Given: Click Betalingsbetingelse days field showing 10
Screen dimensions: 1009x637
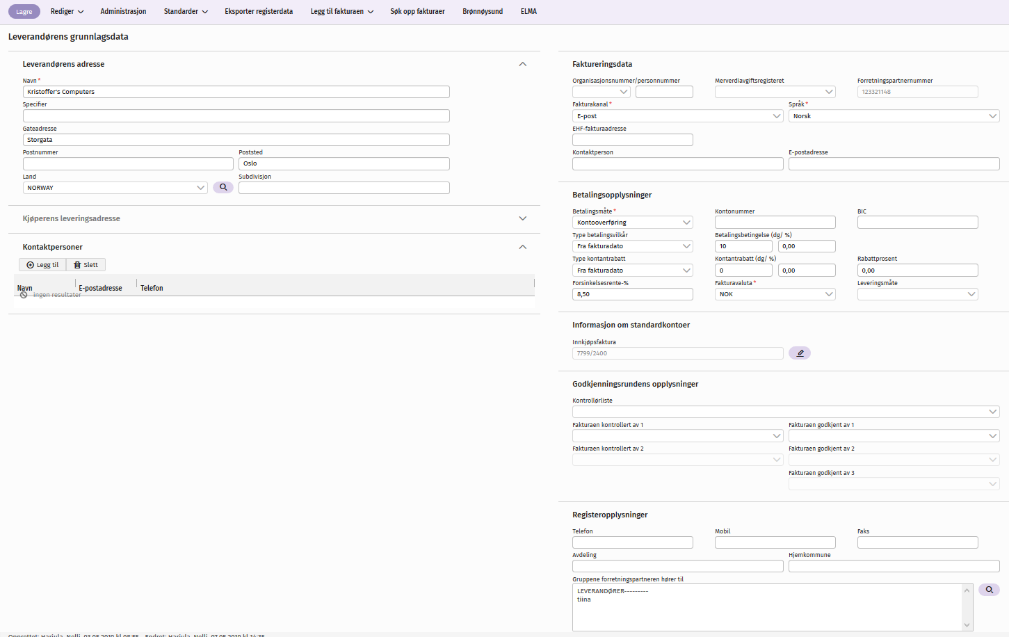Looking at the screenshot, I should (x=743, y=246).
